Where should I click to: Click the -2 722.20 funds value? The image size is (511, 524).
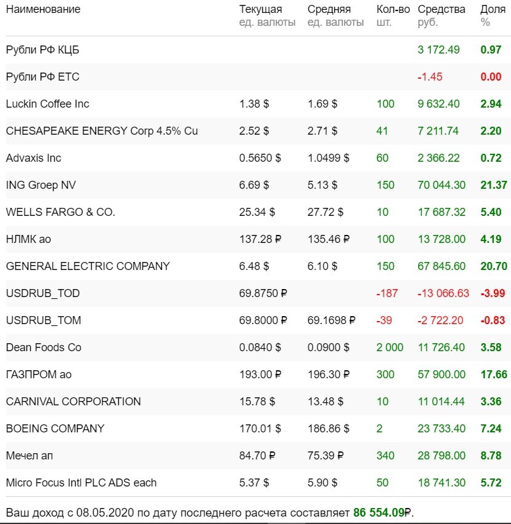tap(440, 320)
